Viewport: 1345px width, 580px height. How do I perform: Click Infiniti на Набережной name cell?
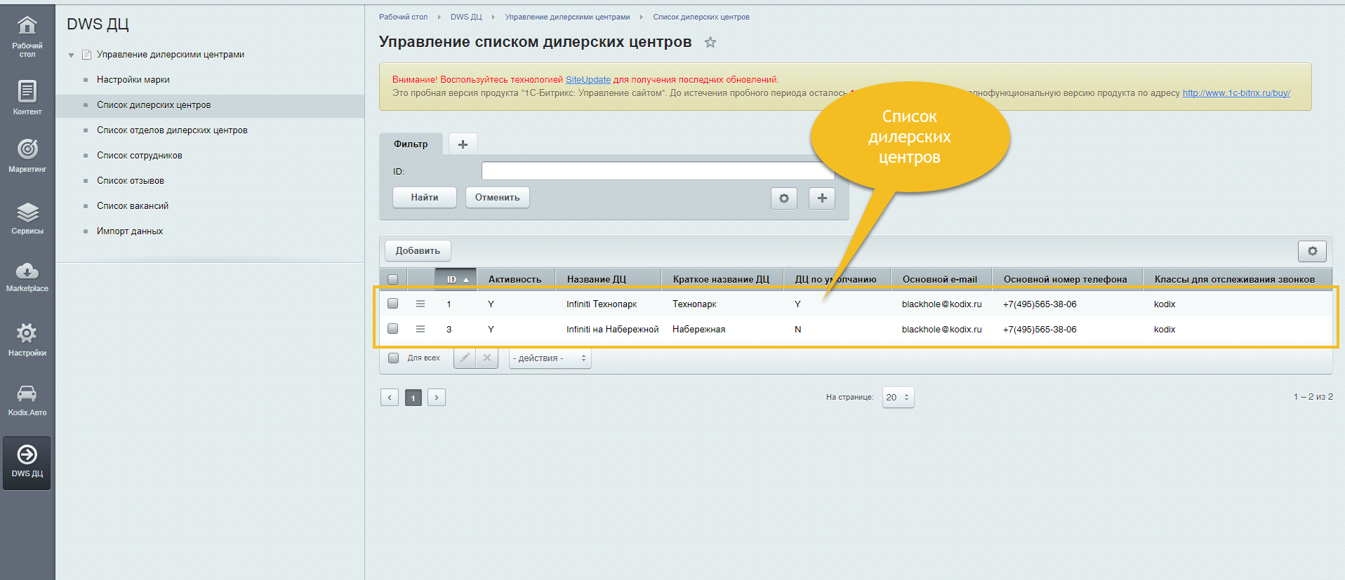(x=613, y=330)
